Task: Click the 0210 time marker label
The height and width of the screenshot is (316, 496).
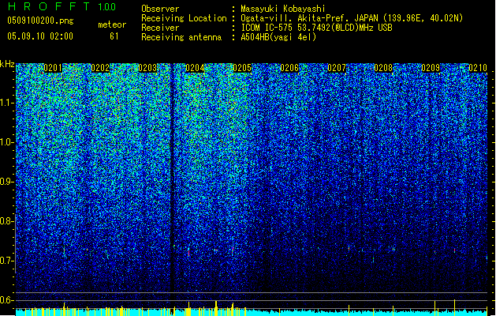Action: (478, 68)
